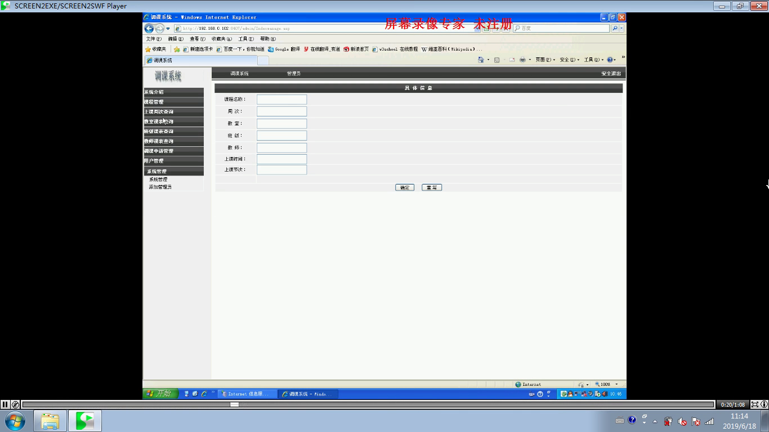Click the IE home page icon
This screenshot has width=769, height=432.
click(480, 60)
